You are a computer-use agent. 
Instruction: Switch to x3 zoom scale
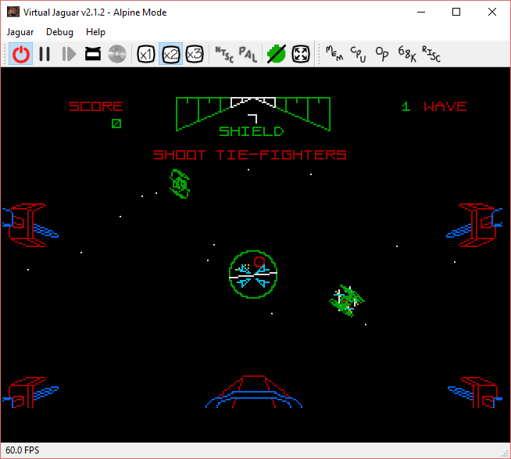[195, 54]
